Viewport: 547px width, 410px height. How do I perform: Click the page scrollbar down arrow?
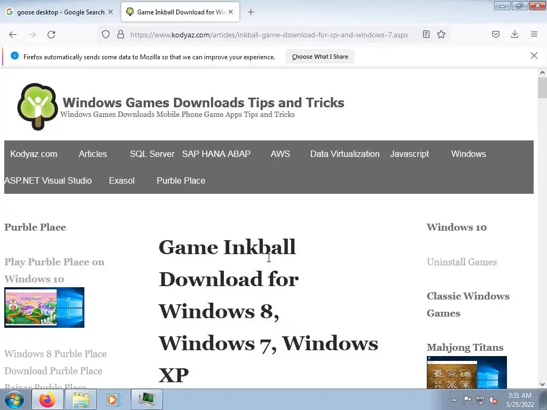point(542,384)
